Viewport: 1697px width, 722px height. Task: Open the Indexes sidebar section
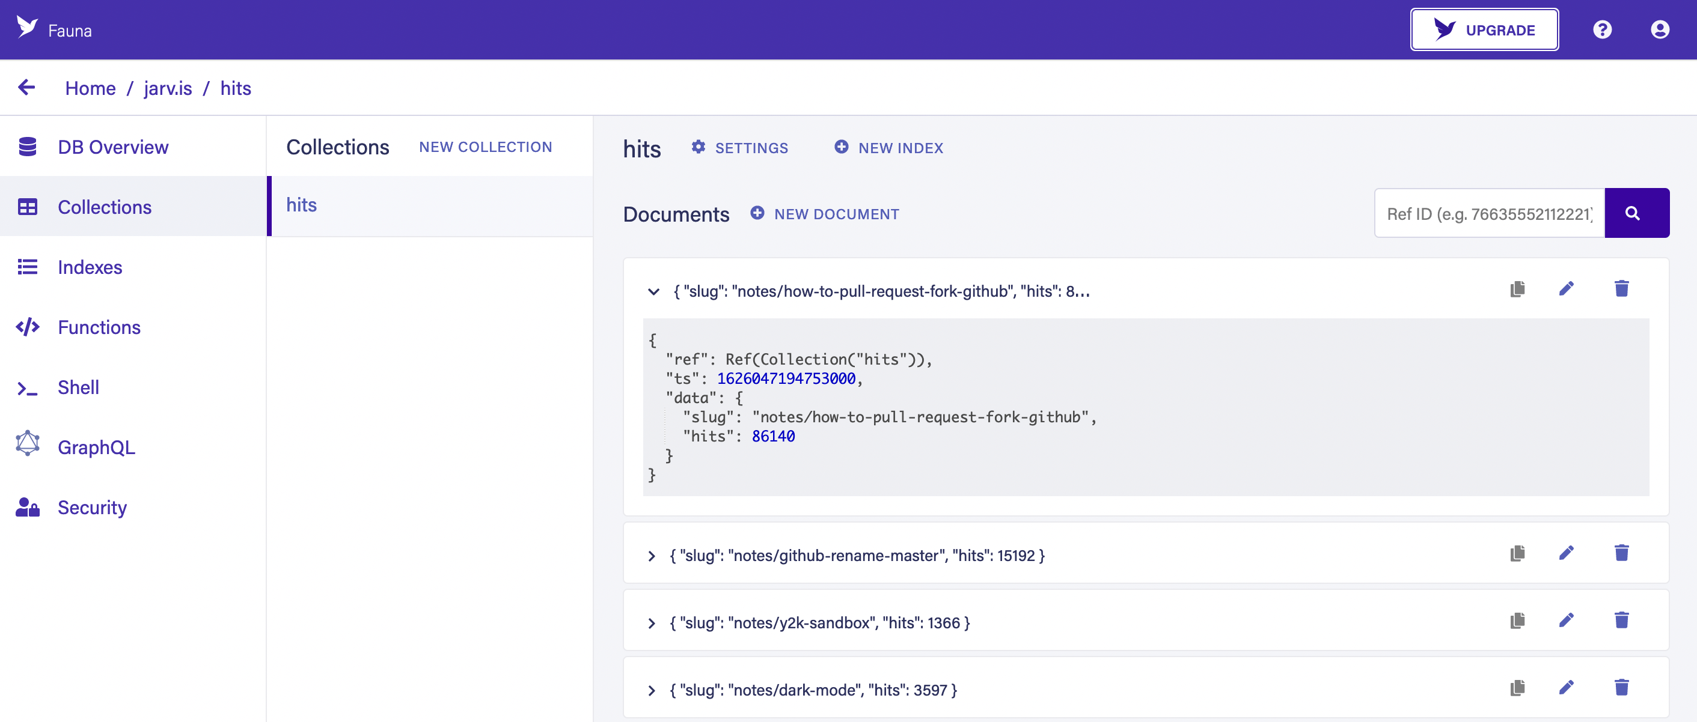click(x=90, y=267)
